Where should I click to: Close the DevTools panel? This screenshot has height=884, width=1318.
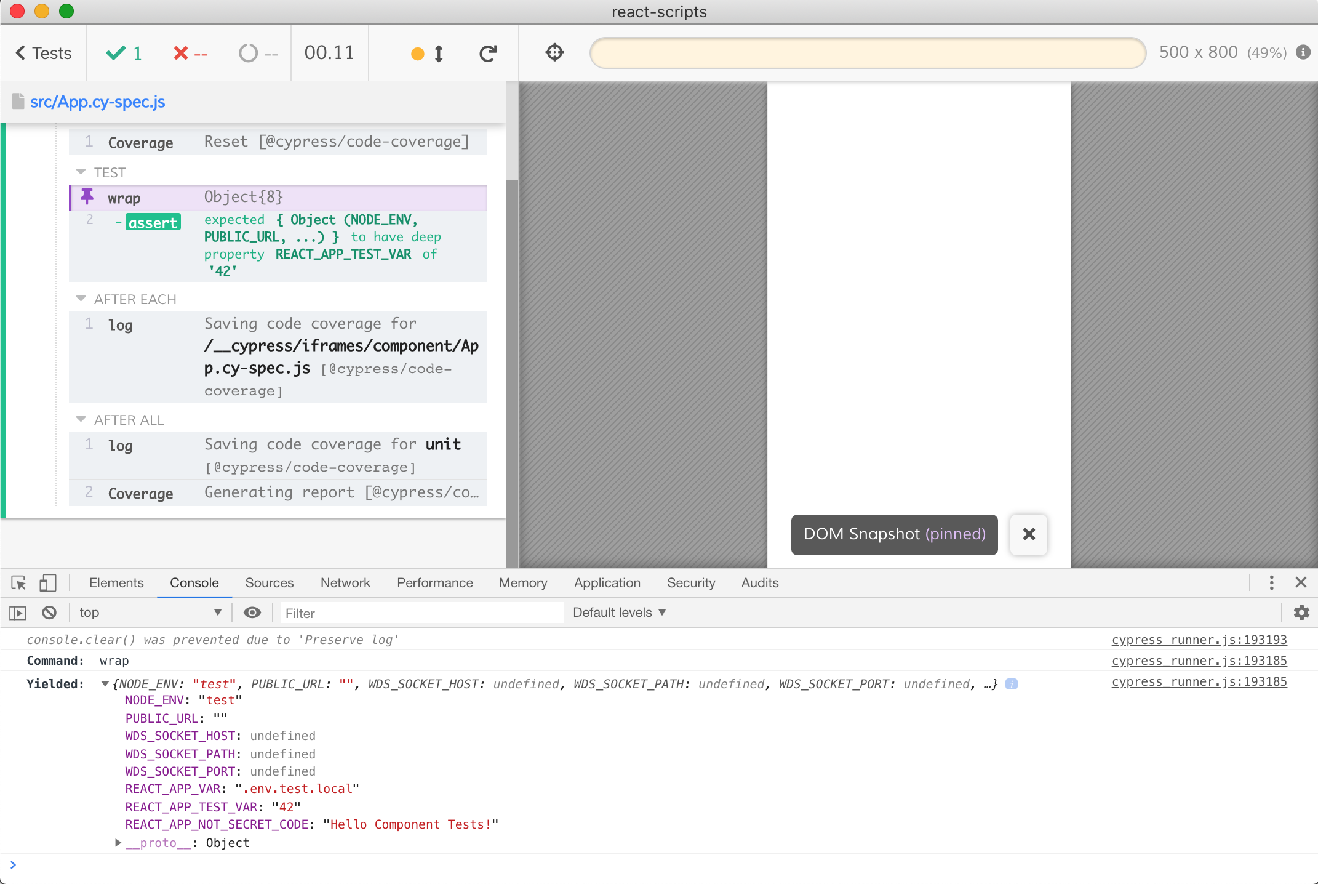1301,582
